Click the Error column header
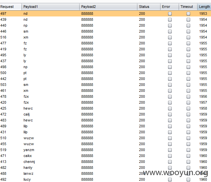This screenshot has width=211, height=182. pos(169,7)
